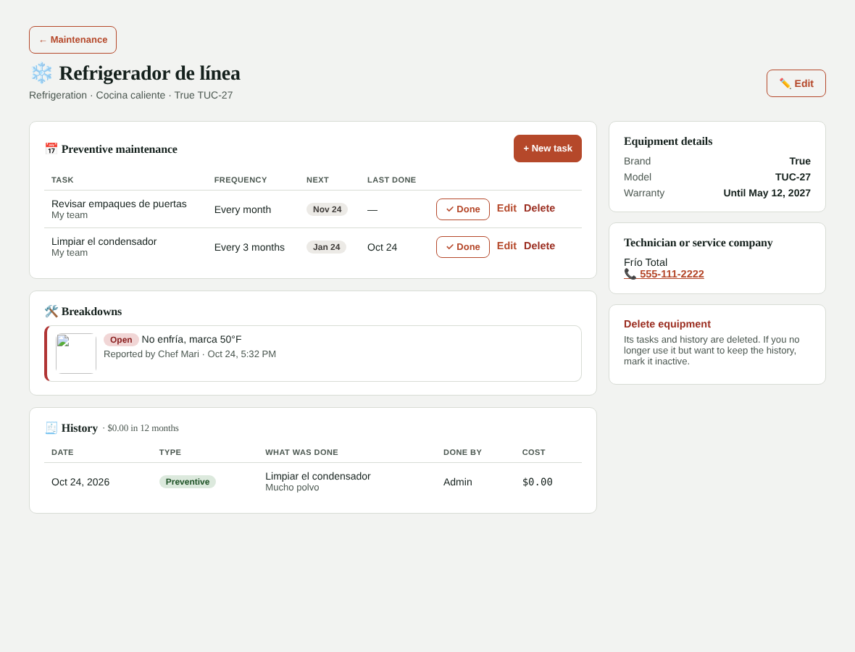Image resolution: width=855 pixels, height=652 pixels.
Task: Click the calendar icon next to Preventive maintenance
Action: 51,149
